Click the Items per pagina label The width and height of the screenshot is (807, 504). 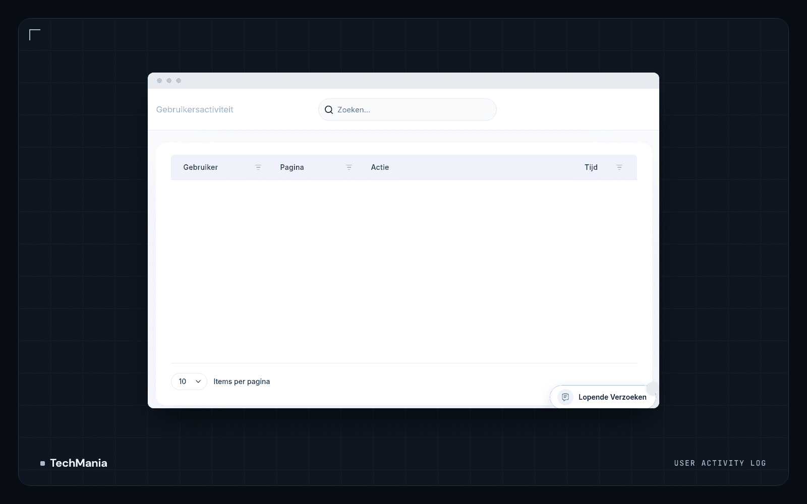(x=242, y=382)
